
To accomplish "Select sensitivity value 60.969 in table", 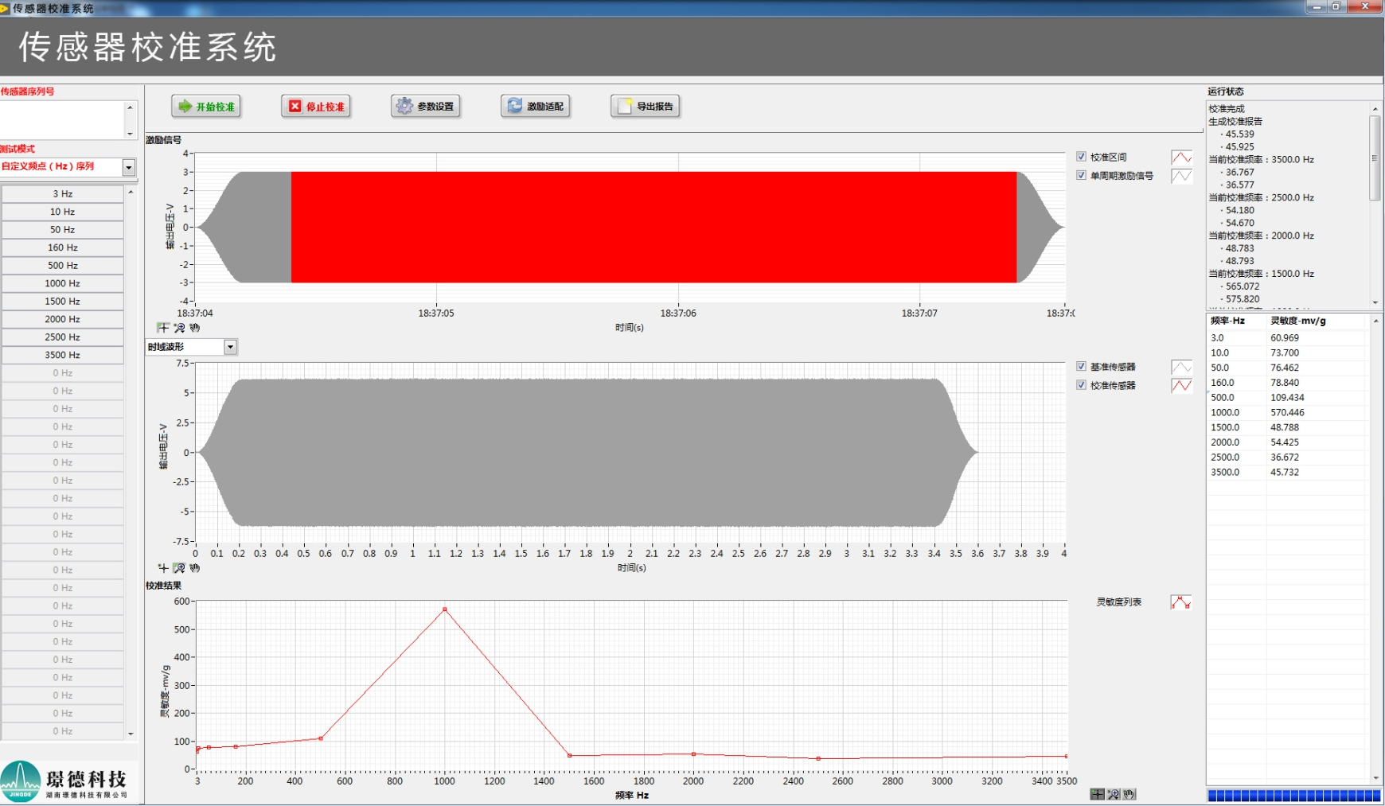I will tap(1284, 337).
